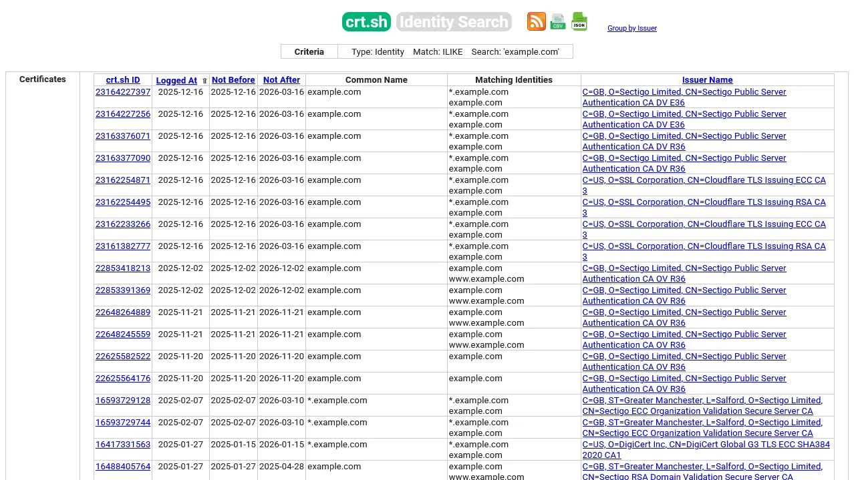Viewport: 854px width, 480px height.
Task: Open certificate 22853418213
Action: point(122,268)
